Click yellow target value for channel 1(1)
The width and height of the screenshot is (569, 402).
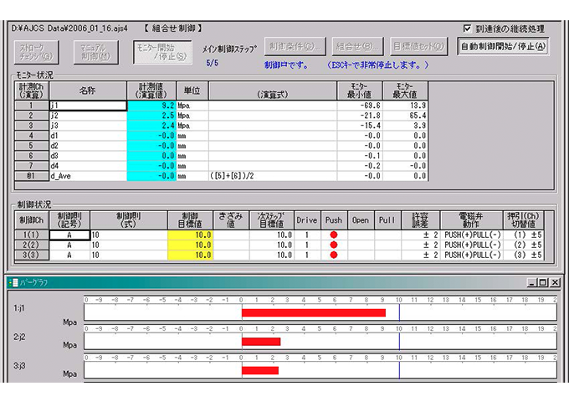coord(190,235)
